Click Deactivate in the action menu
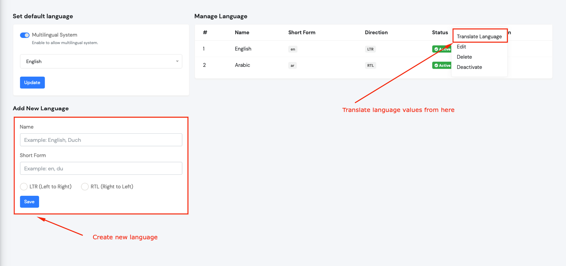The image size is (566, 266). pos(469,67)
